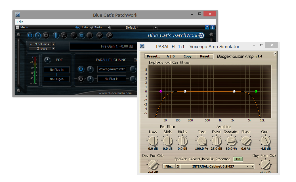Image resolution: width=296 pixels, height=182 pixels.
Task: Click the Out level knob
Action: 265,141
